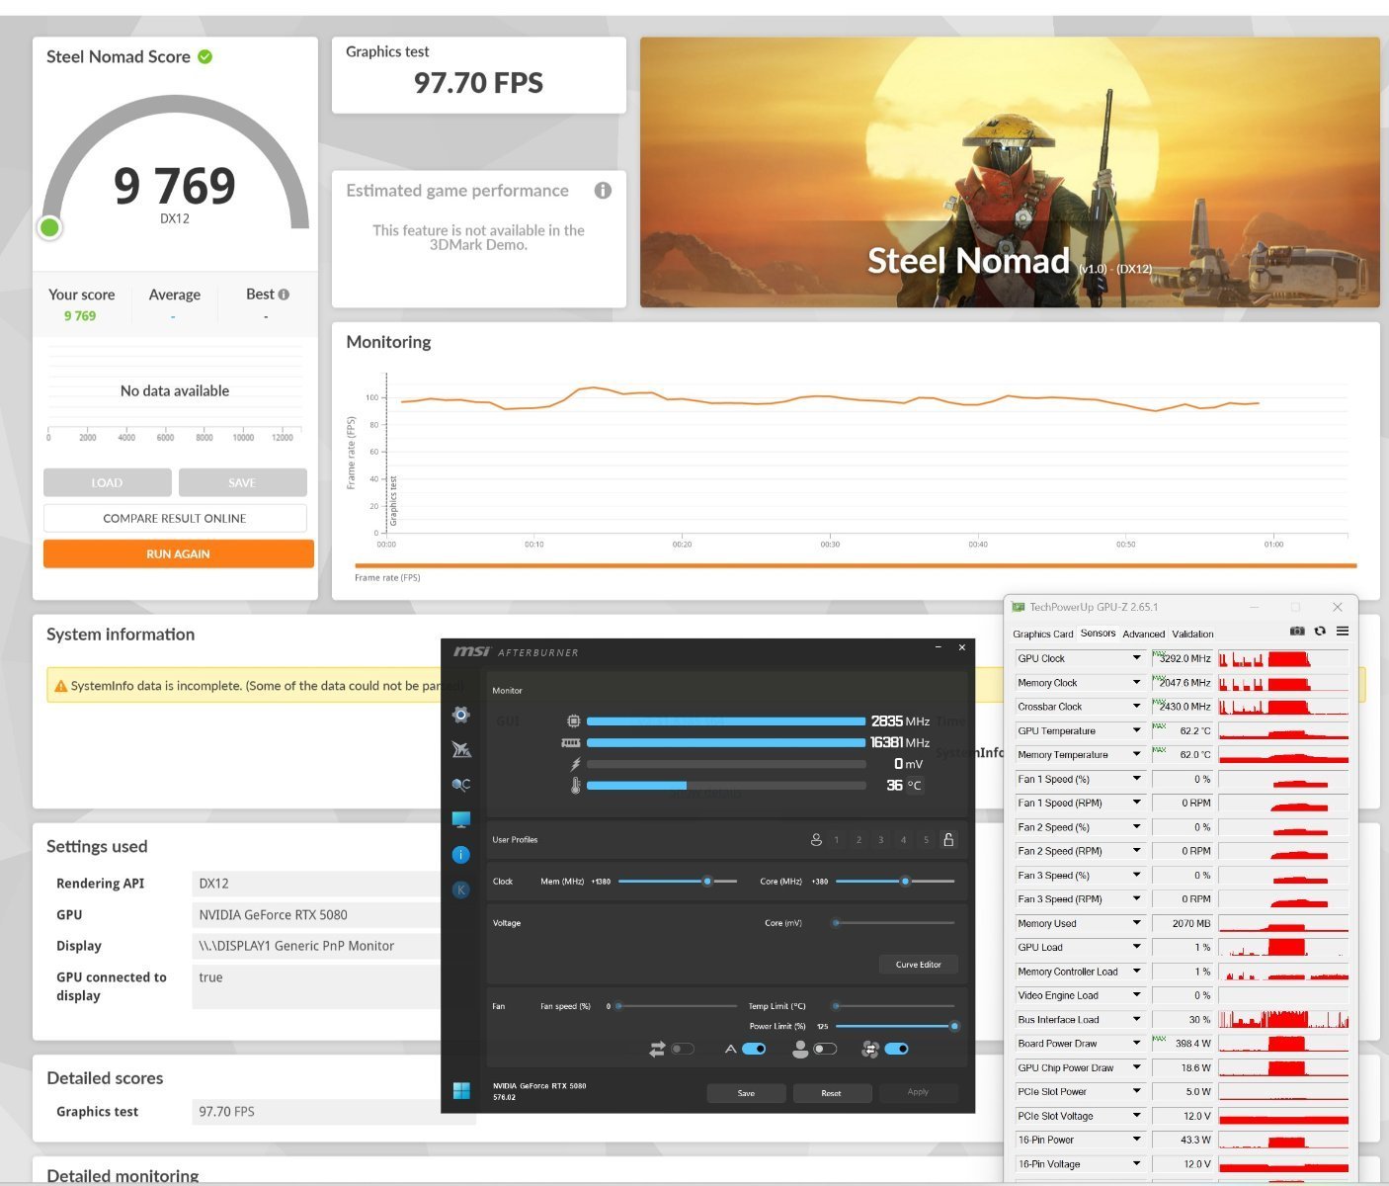Open GPU-Z hamburger menu icon
The width and height of the screenshot is (1389, 1186).
(x=1343, y=632)
